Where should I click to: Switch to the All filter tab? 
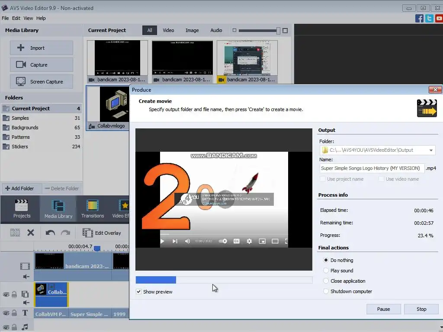coord(149,30)
